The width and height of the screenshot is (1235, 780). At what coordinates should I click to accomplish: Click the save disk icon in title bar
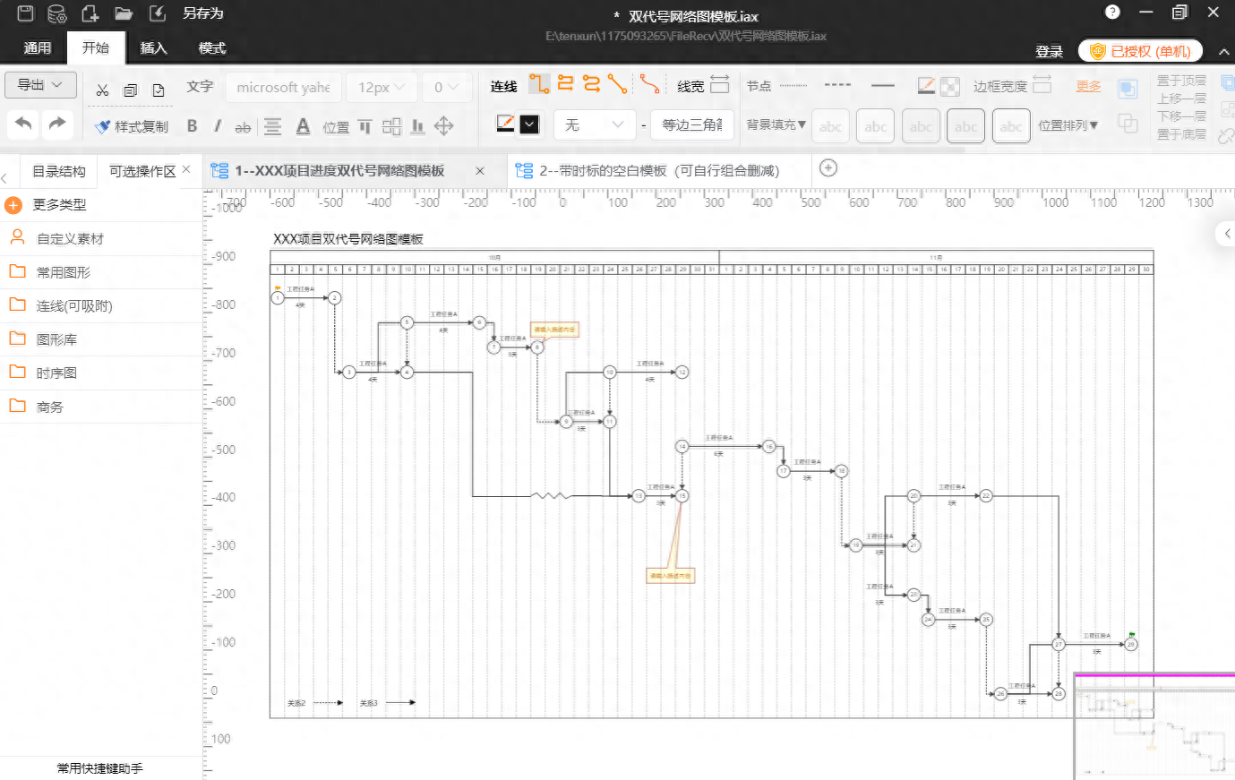click(25, 13)
